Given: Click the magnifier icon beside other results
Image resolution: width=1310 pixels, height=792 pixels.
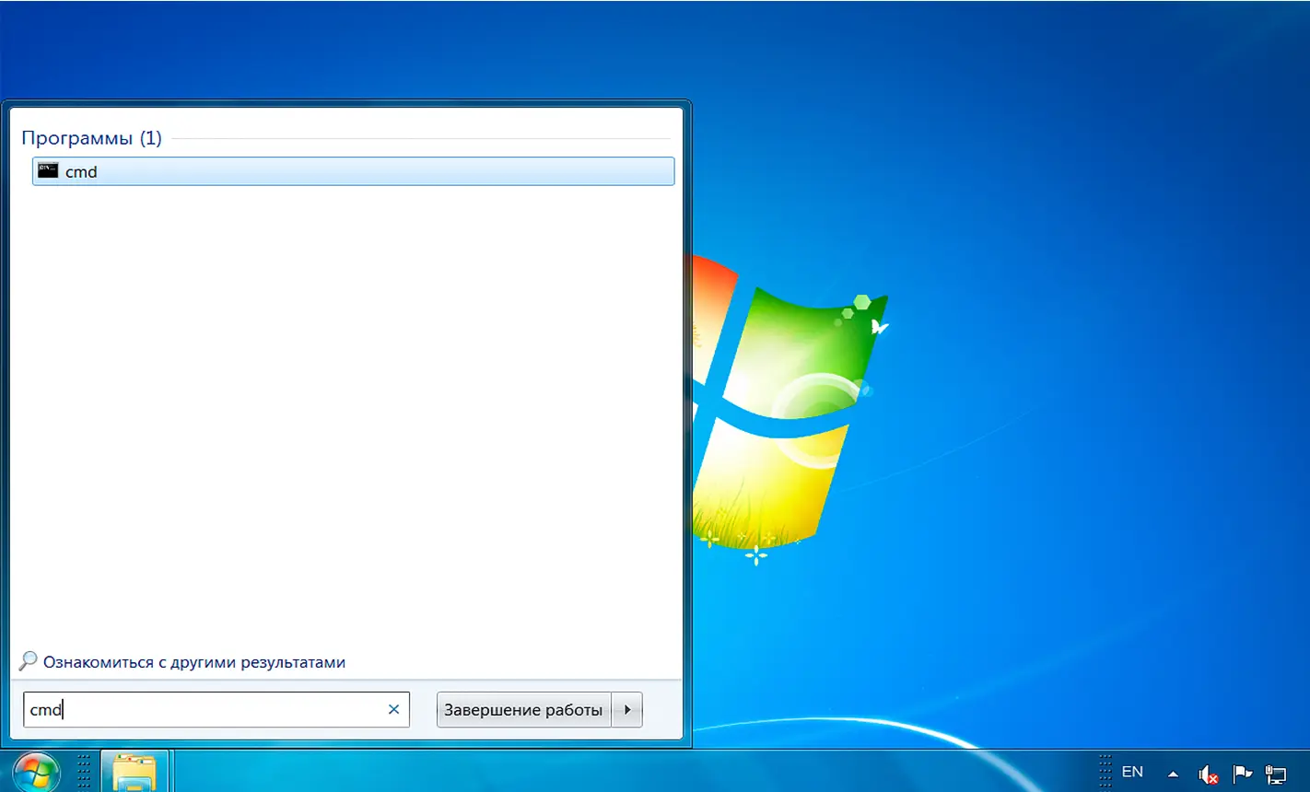Looking at the screenshot, I should tap(29, 661).
